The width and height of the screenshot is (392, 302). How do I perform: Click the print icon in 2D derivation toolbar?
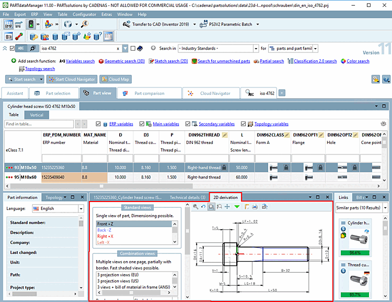coord(255,207)
